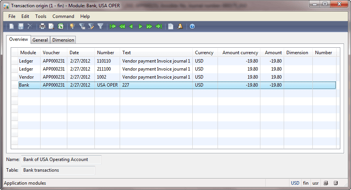Image resolution: width=351 pixels, height=190 pixels.
Task: Go to last record arrow
Action: 159,26
